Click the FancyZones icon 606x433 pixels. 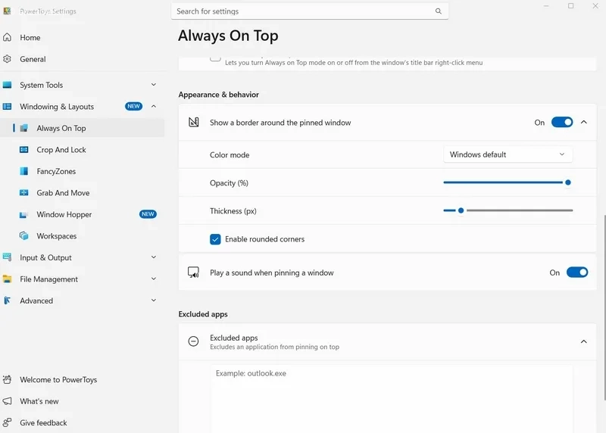24,171
